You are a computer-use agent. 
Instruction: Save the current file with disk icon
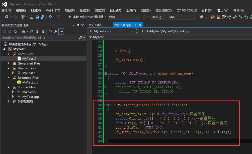tap(37, 17)
